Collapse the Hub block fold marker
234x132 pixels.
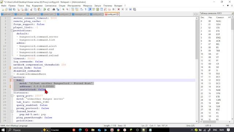[12, 80]
